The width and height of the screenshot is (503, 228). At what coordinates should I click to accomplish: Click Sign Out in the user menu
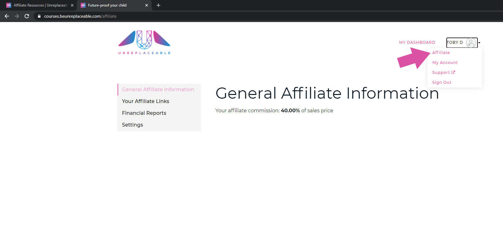tap(442, 83)
